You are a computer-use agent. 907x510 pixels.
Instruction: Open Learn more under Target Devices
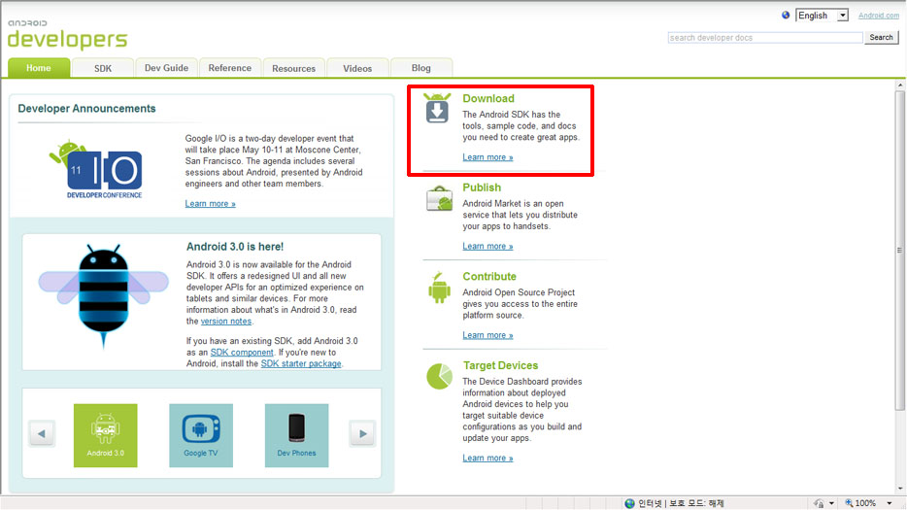[x=487, y=459]
